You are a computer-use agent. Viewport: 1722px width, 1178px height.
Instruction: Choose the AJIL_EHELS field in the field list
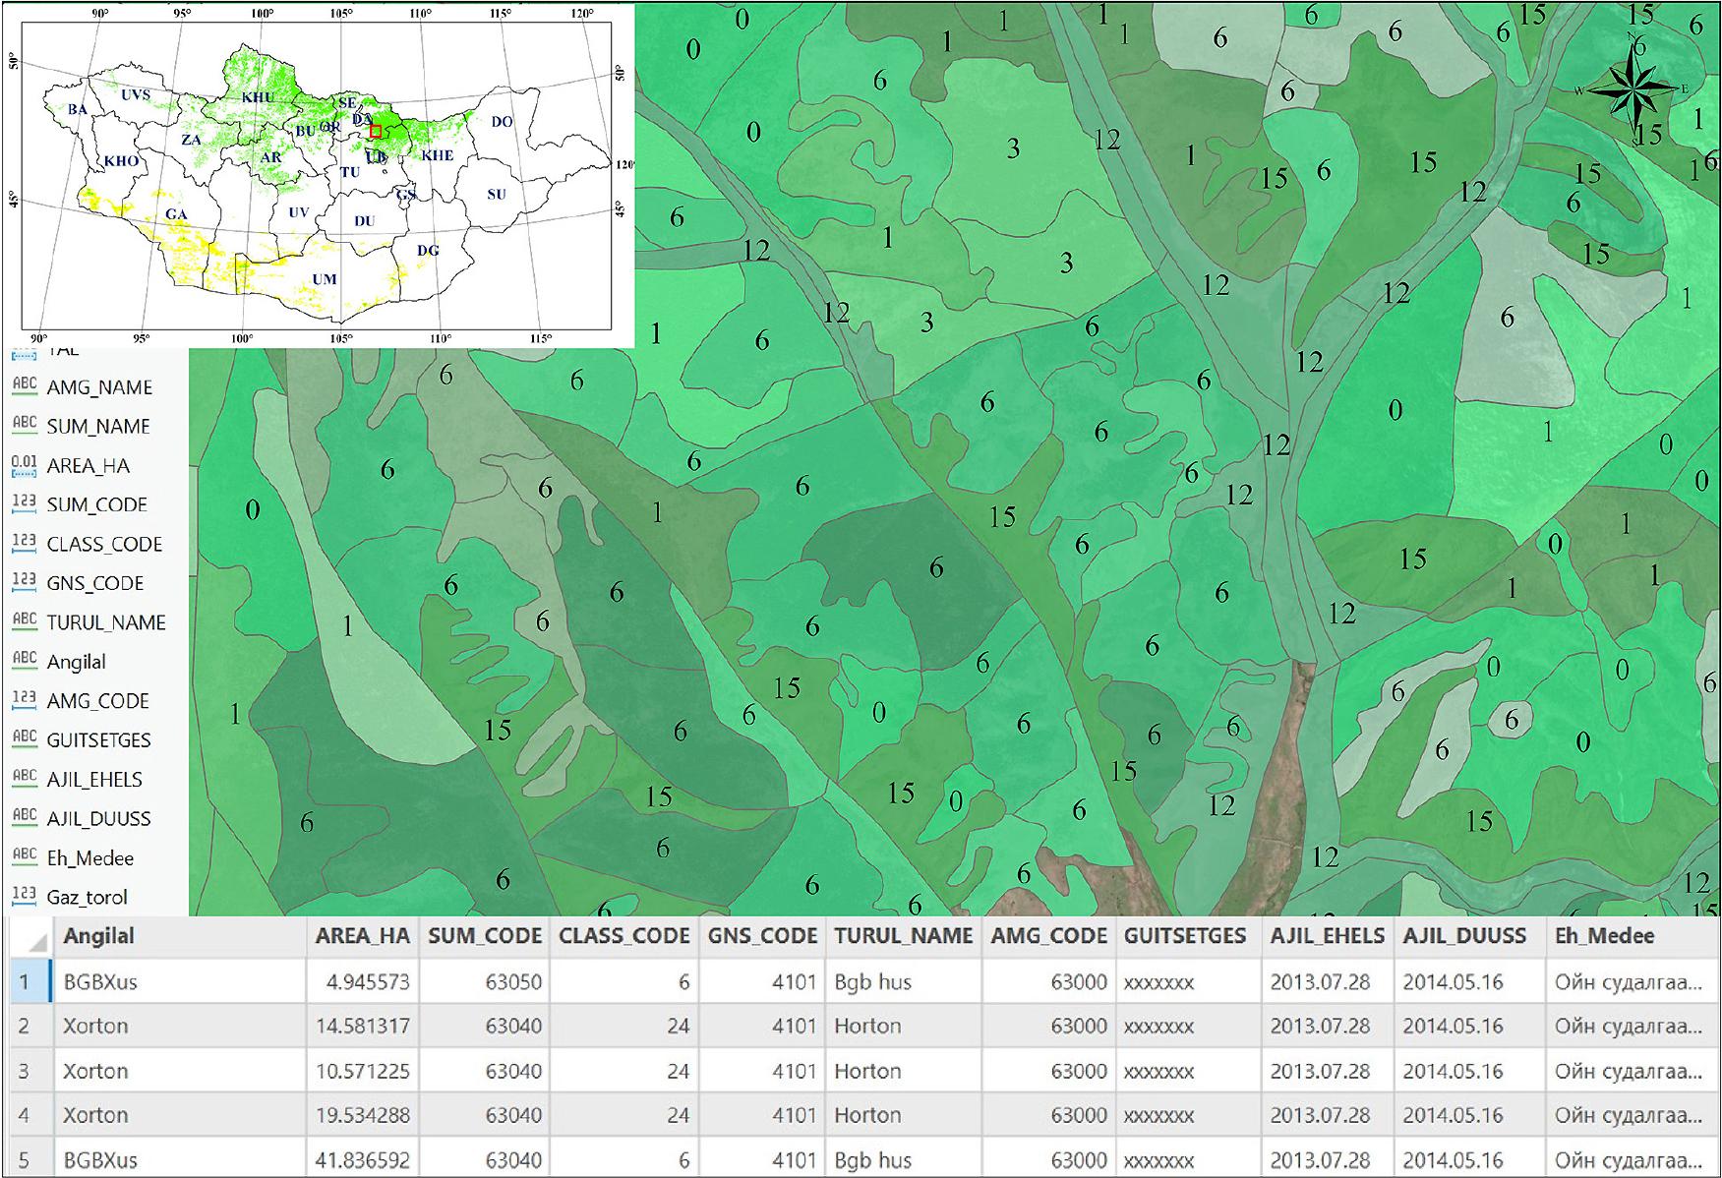[x=94, y=780]
